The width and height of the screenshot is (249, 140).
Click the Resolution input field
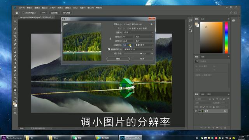tap(128, 45)
